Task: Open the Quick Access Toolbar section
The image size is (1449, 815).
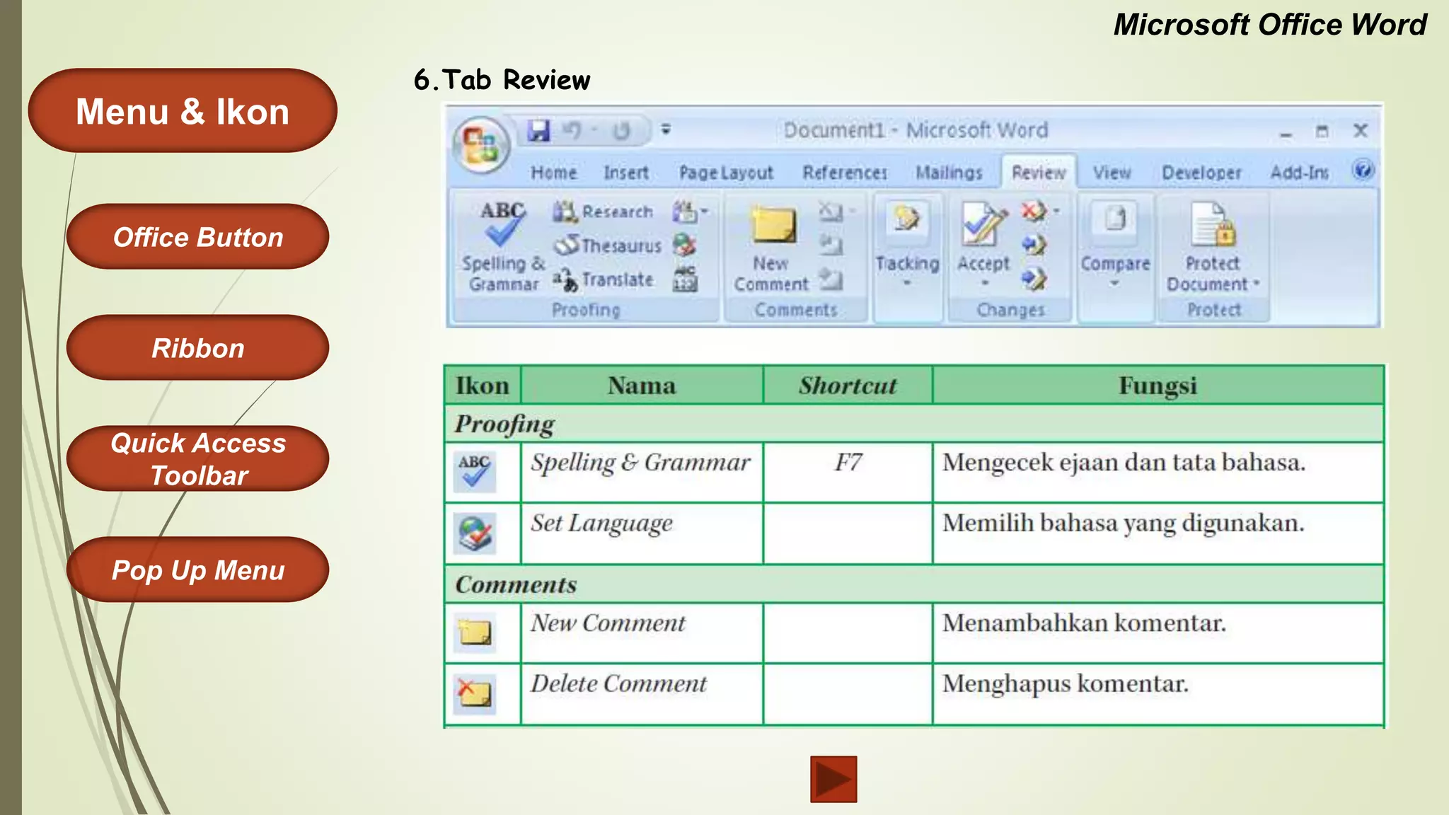Action: [x=197, y=458]
